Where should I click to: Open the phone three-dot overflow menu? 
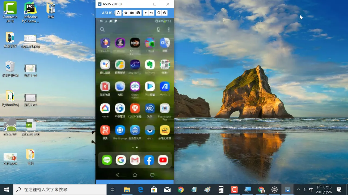(169, 30)
